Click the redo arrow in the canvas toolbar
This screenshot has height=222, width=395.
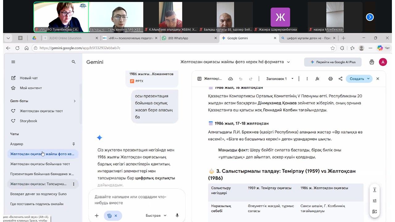tap(251, 79)
